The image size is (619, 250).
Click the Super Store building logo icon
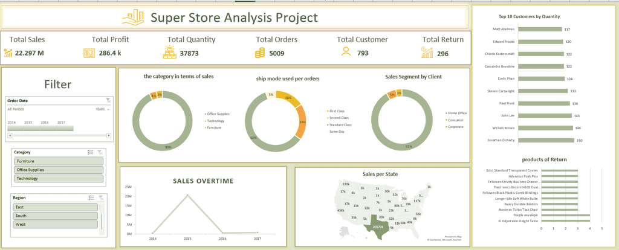[133, 18]
